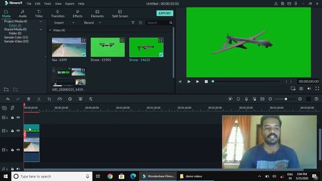This screenshot has height=181, width=322.
Task: Open the audio mixer icon
Action: (x=254, y=99)
